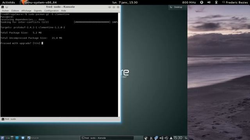Image resolution: width=250 pixels, height=140 pixels.
Task: Open the Aide menu in Konsole
Action: coord(63,10)
